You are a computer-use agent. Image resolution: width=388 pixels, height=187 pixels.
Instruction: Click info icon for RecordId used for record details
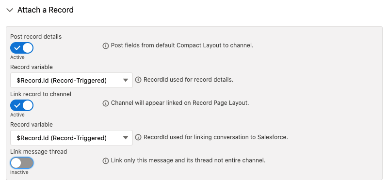(138, 80)
